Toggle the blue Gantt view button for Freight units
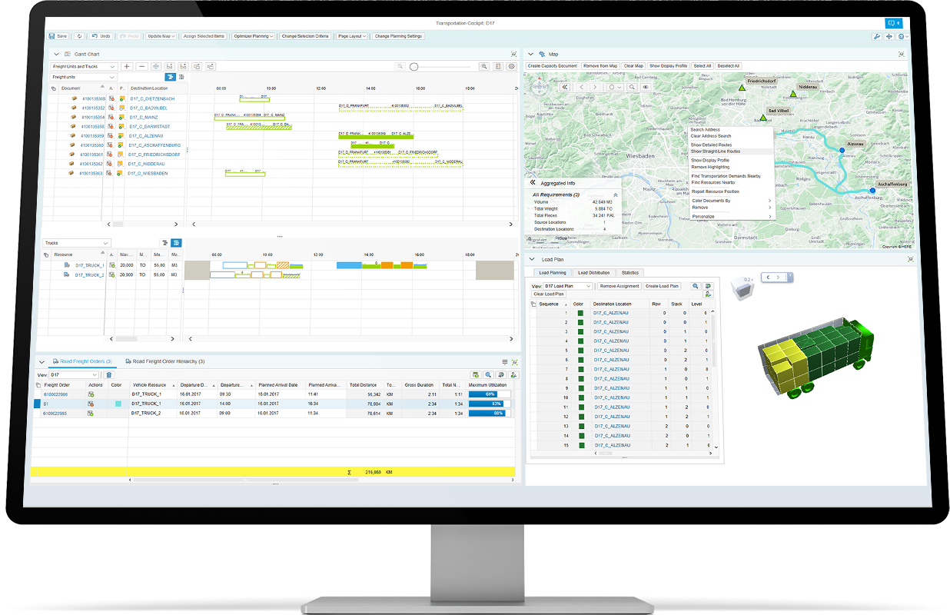This screenshot has width=950, height=615. coord(170,77)
